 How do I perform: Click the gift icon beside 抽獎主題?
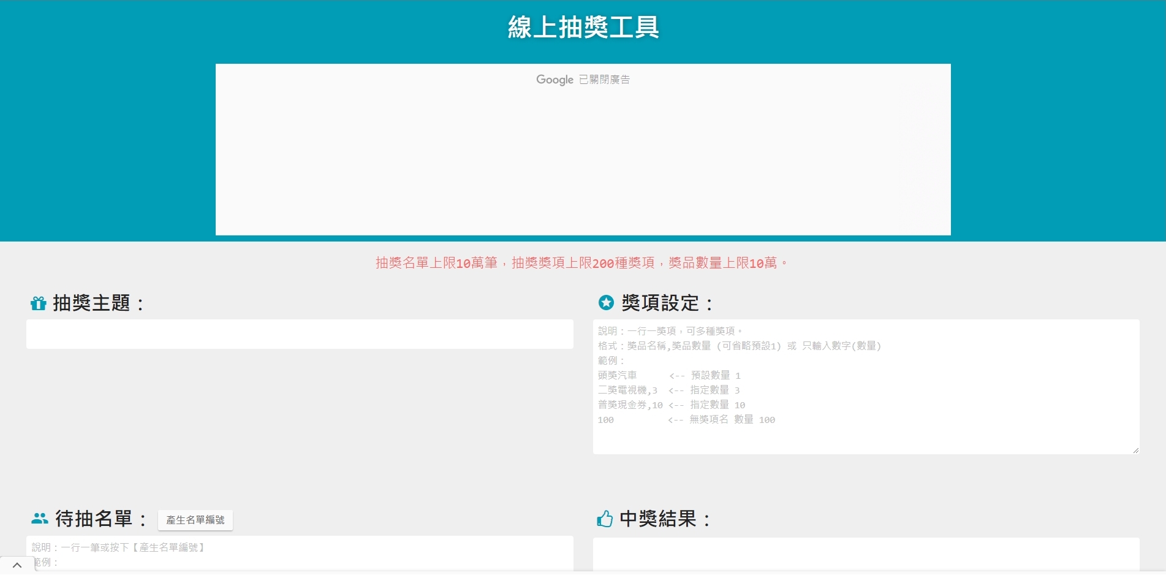(x=39, y=303)
